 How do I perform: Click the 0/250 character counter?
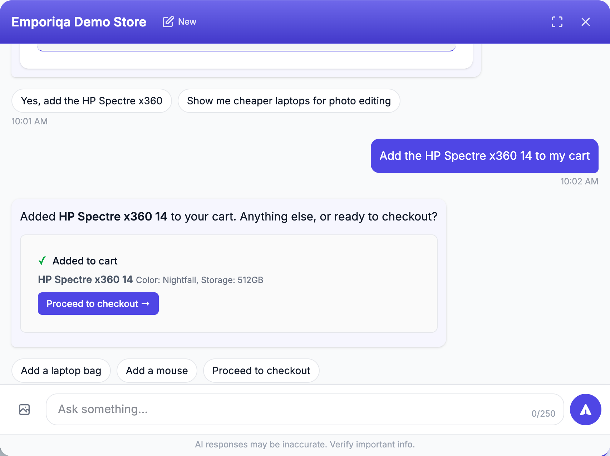543,413
